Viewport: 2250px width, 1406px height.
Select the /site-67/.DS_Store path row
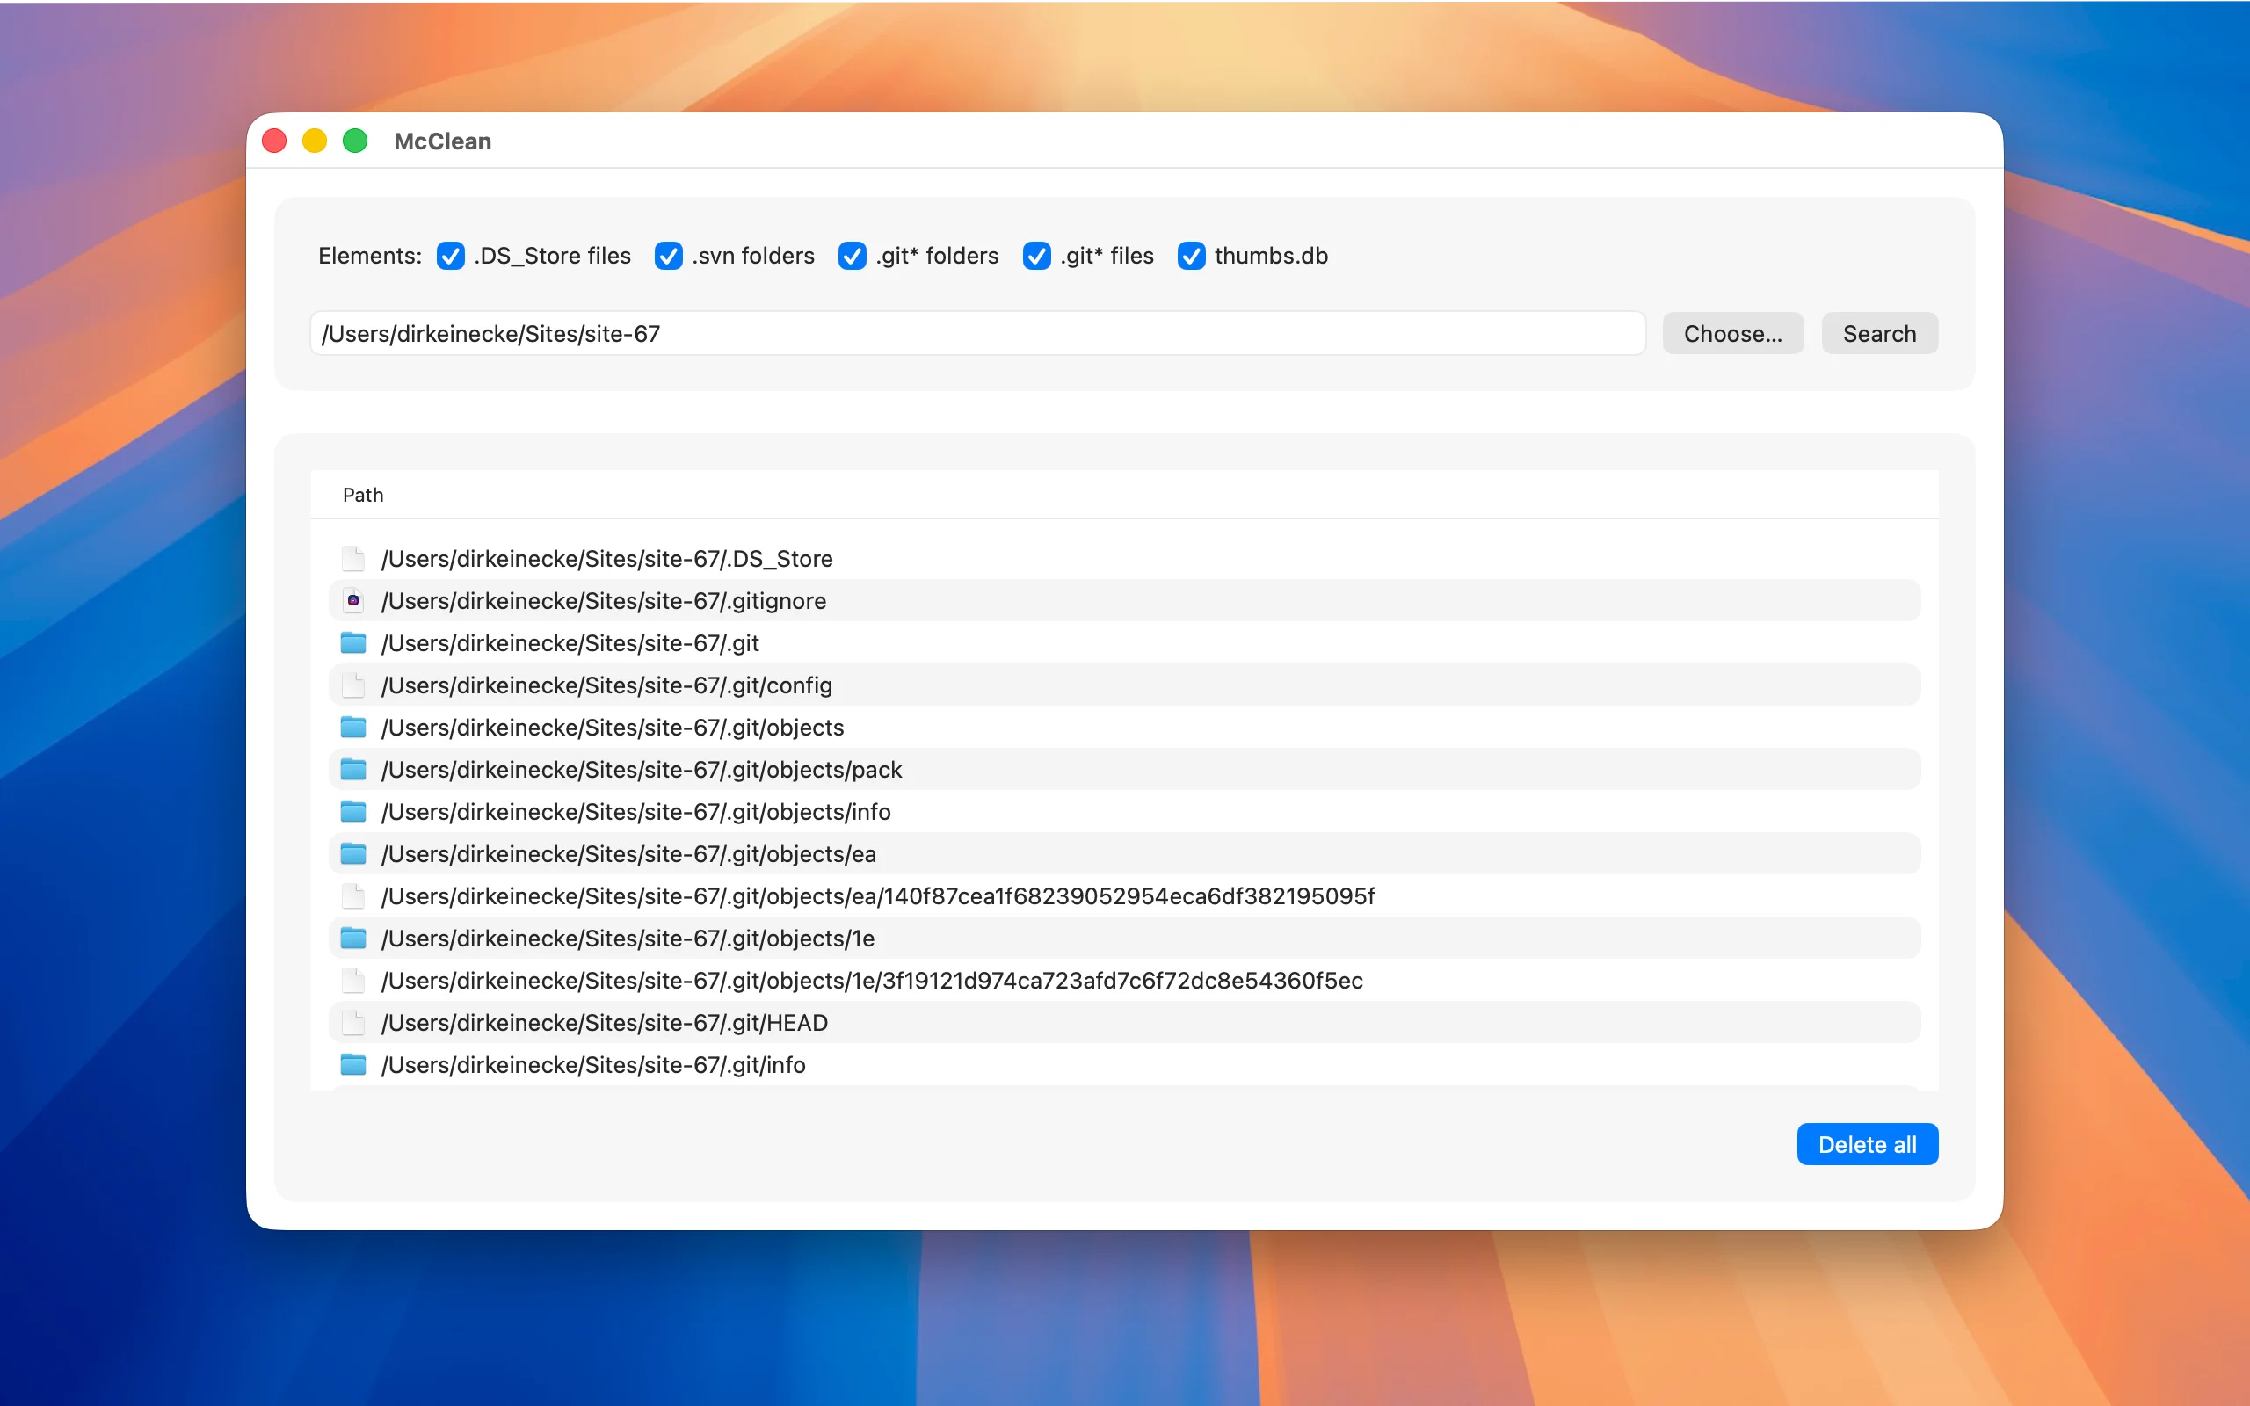click(1125, 558)
